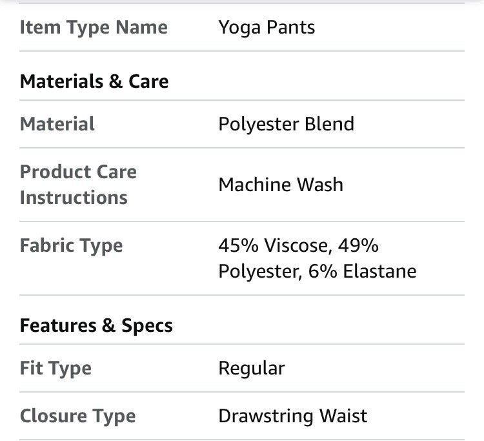Tap the Materials & Care section heading
Image resolution: width=484 pixels, height=441 pixels.
94,81
